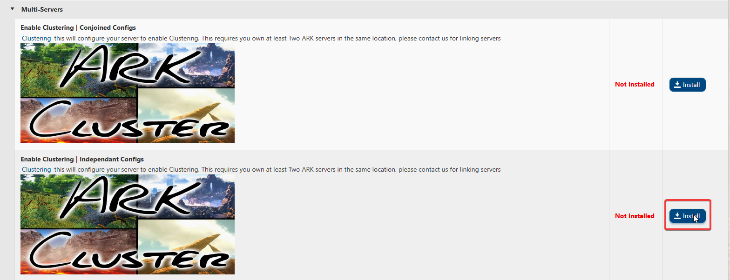The image size is (730, 280).
Task: Select the Enable Clustering Independant Configs title
Action: [82, 159]
